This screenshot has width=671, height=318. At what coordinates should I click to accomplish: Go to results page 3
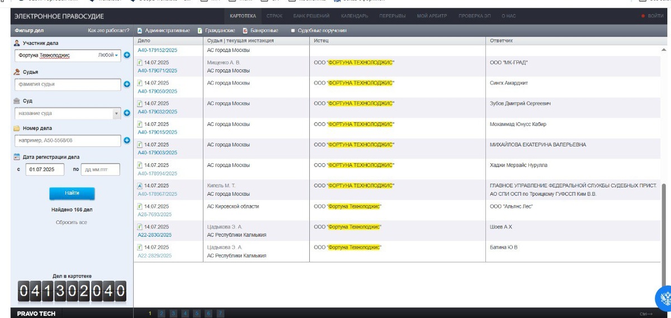[x=173, y=314]
